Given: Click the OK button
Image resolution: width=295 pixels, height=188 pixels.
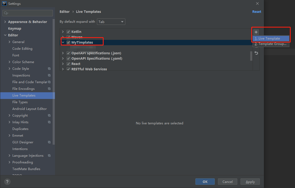Looking at the screenshot, I should (205, 182).
